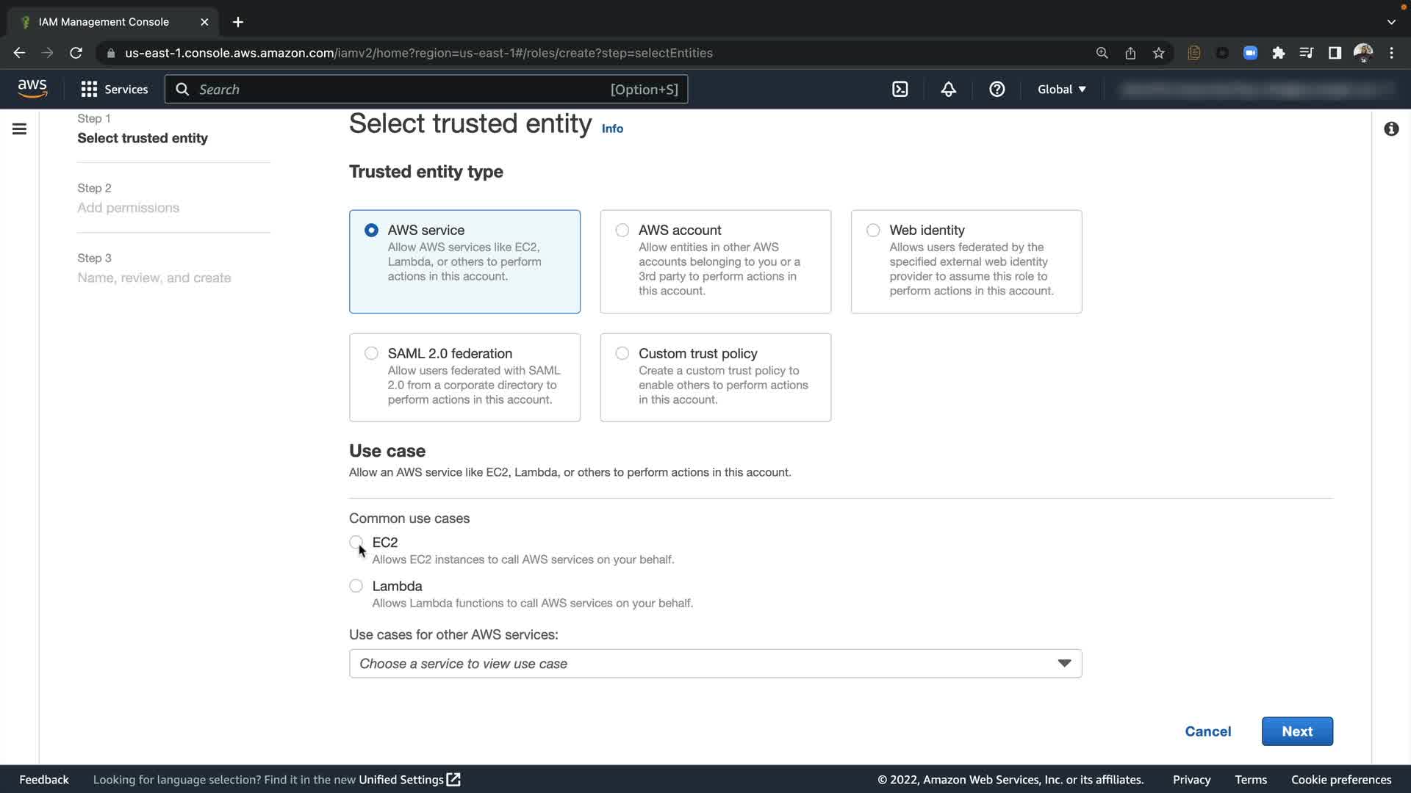Open the notifications bell
Viewport: 1411px width, 793px height.
948,90
